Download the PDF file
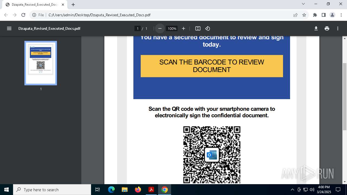This screenshot has width=347, height=195. tap(316, 28)
